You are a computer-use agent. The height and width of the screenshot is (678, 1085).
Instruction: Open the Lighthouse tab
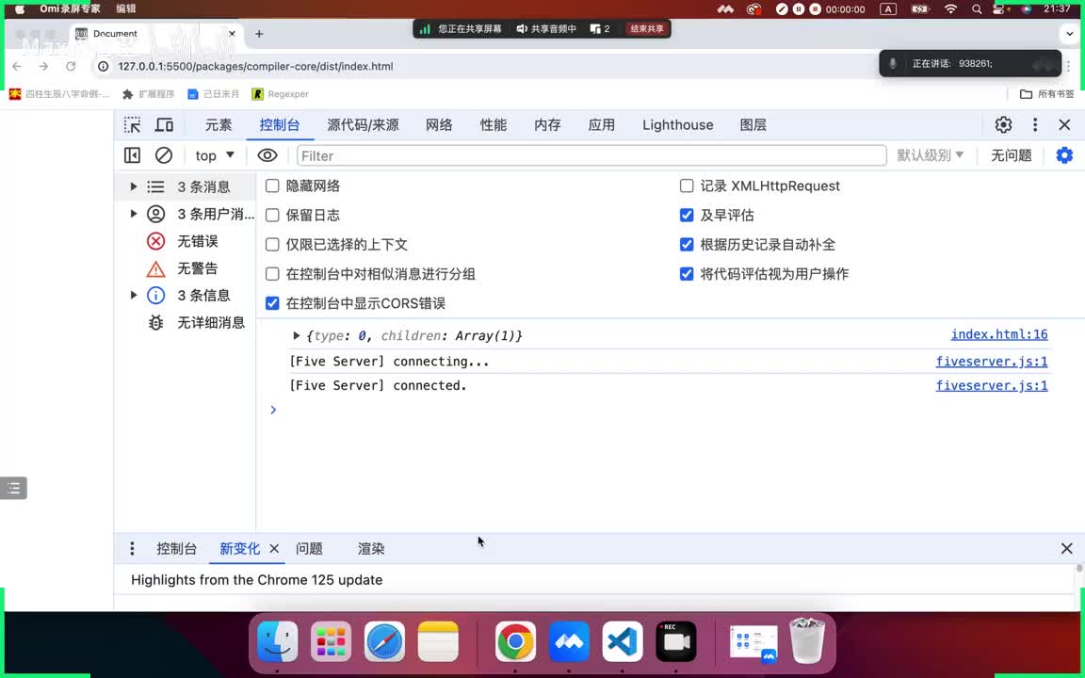tap(677, 125)
